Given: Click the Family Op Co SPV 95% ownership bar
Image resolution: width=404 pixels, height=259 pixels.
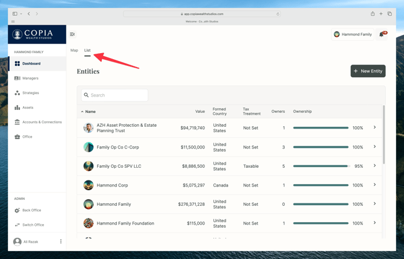Looking at the screenshot, I should tap(321, 166).
